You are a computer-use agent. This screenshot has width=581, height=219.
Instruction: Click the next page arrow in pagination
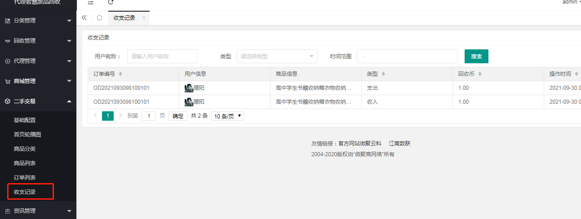[x=120, y=116]
